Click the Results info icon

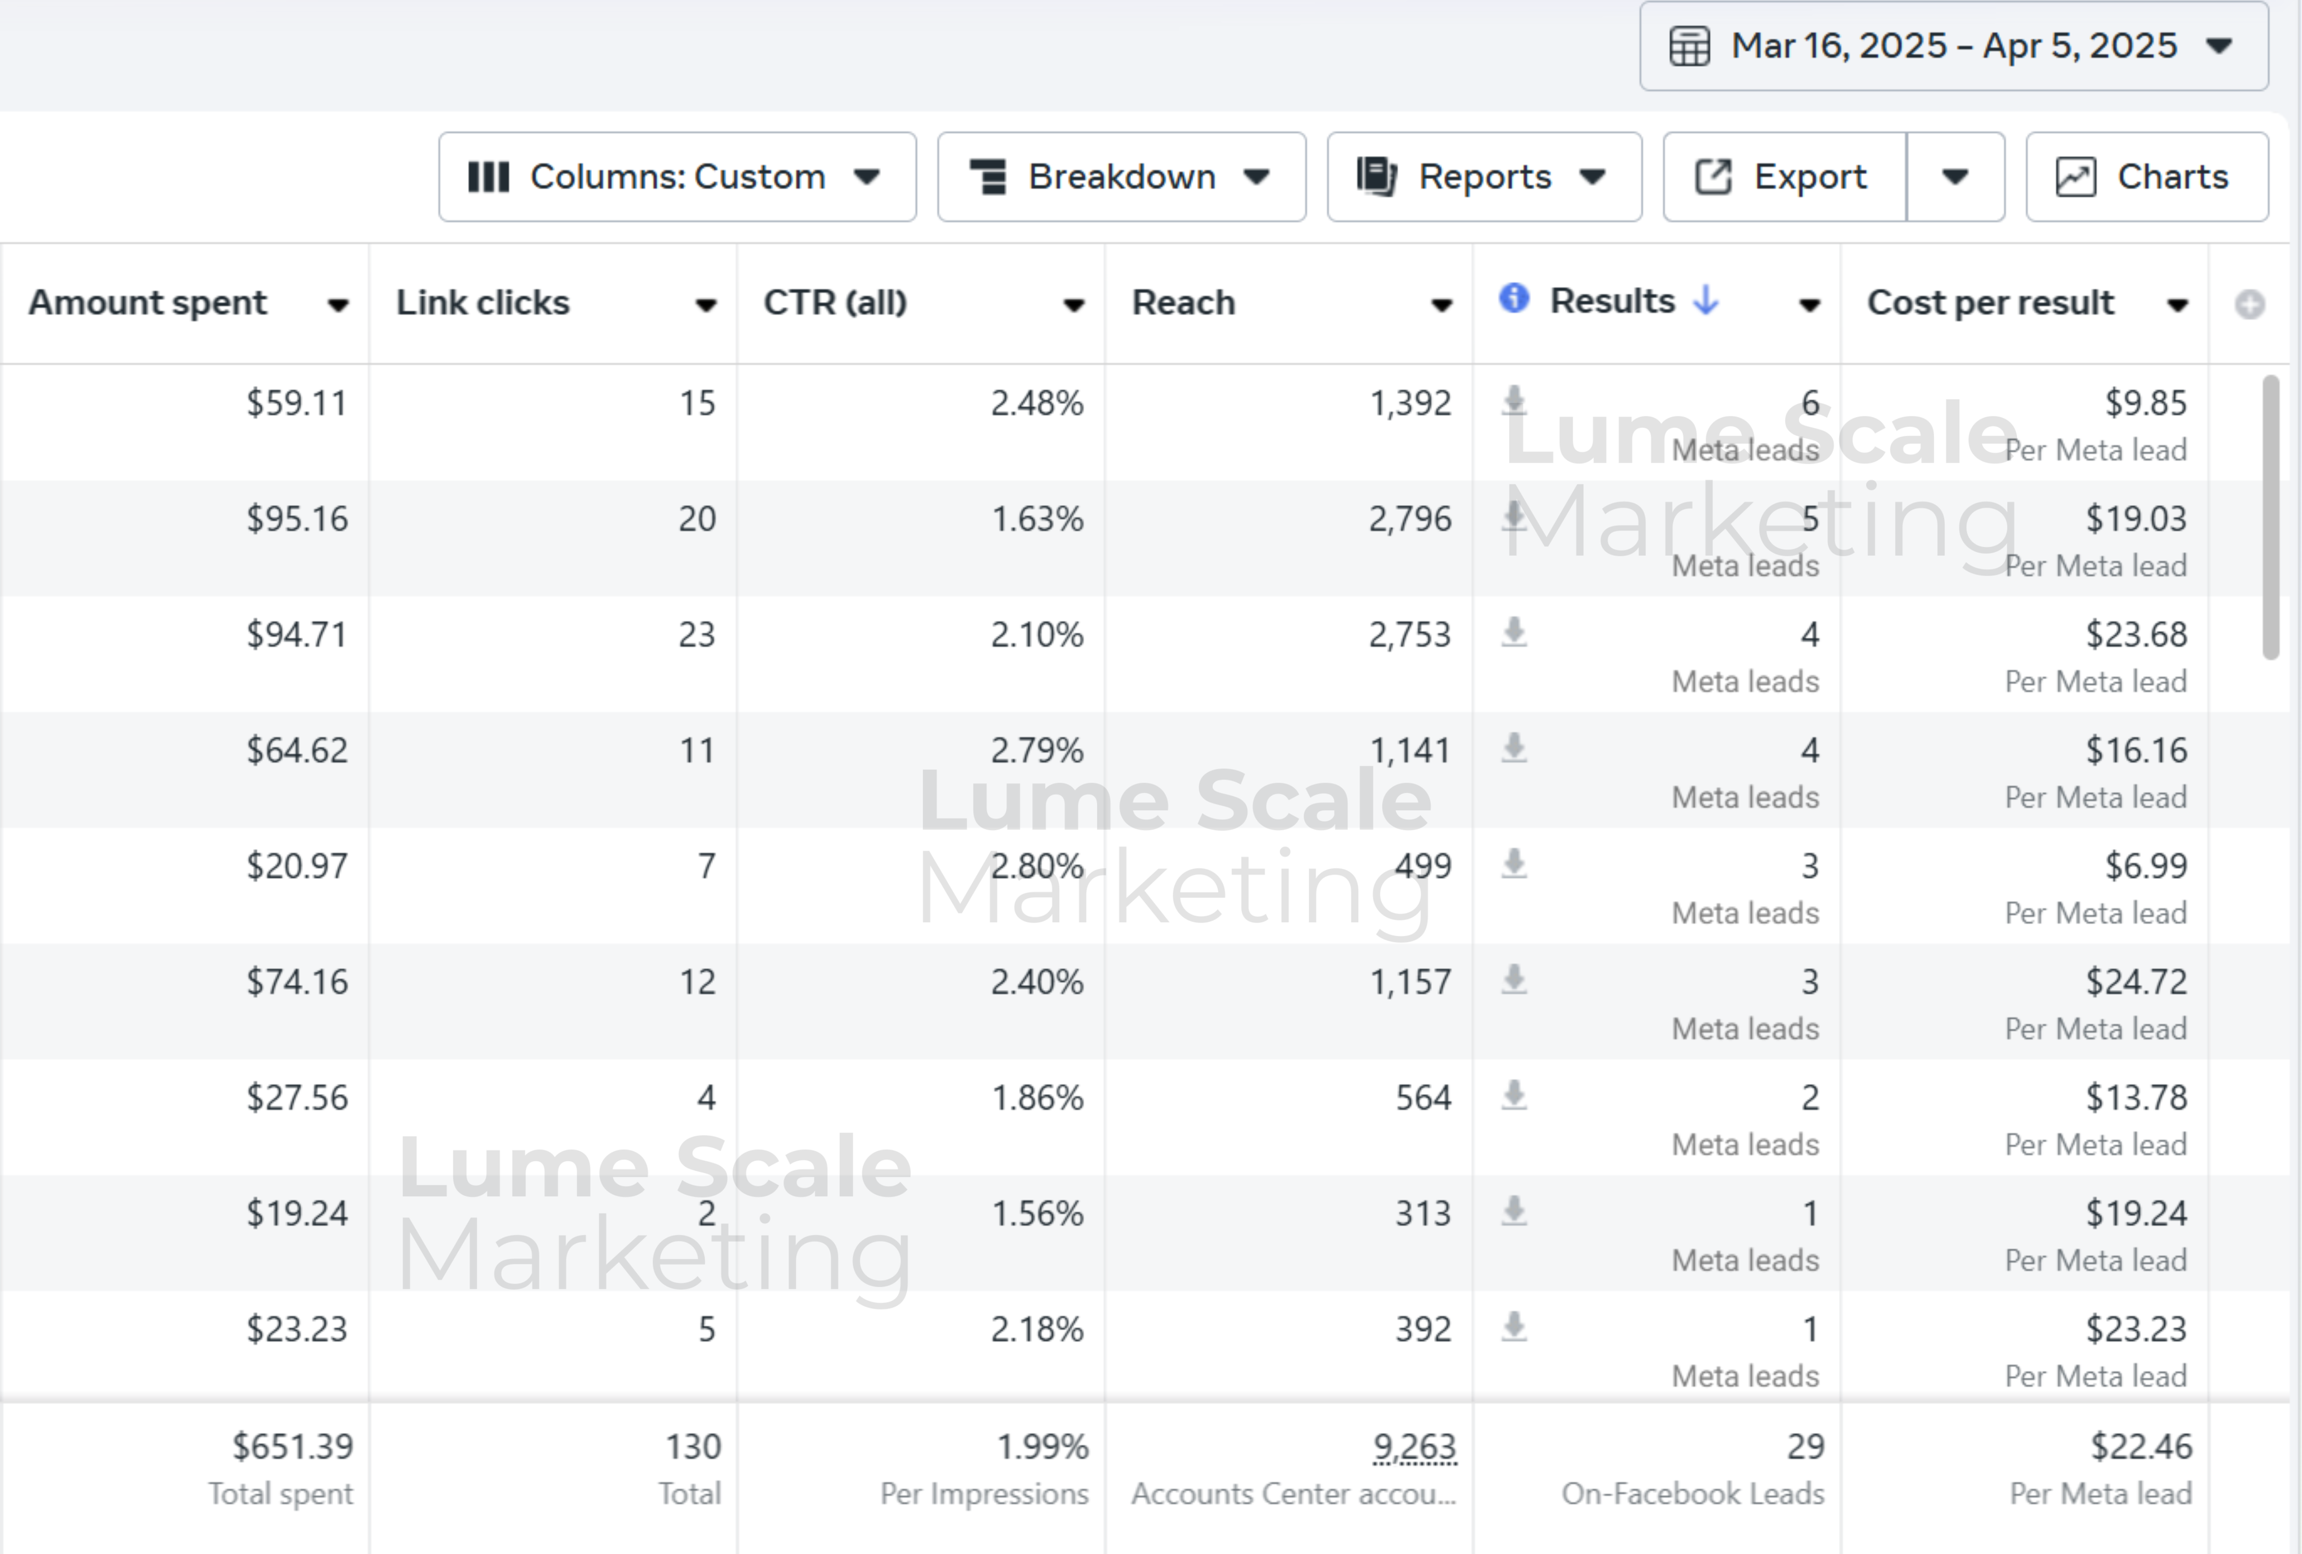pyautogui.click(x=1513, y=298)
